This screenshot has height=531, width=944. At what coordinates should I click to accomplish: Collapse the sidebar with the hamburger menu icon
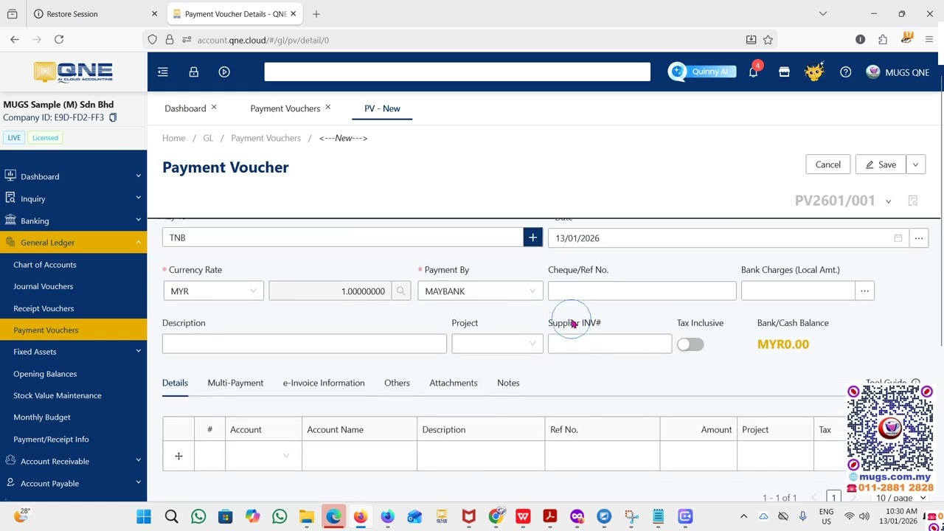point(163,72)
